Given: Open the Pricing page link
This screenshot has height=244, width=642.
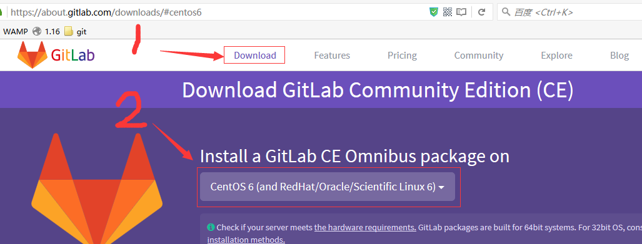Looking at the screenshot, I should point(402,55).
